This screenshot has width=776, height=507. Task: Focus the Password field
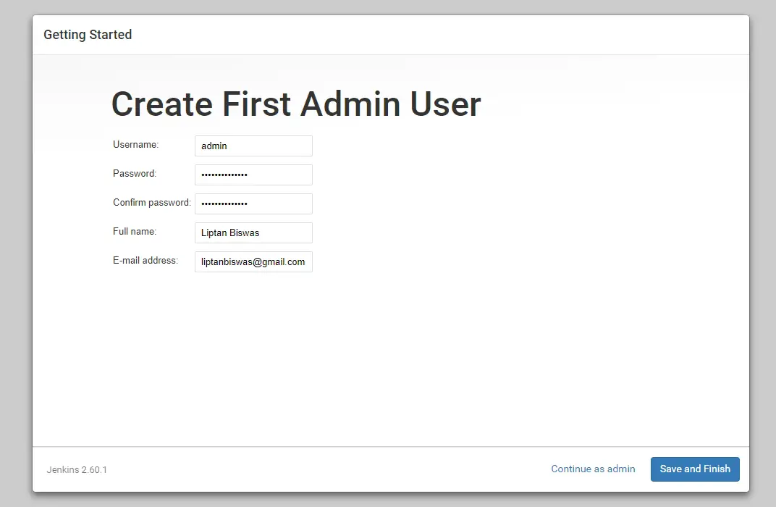point(253,175)
